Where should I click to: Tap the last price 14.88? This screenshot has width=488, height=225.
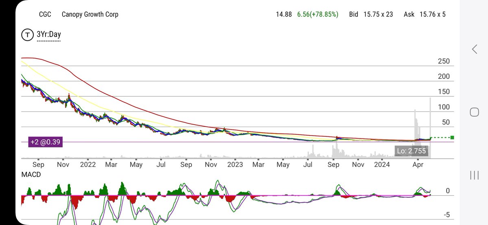click(284, 14)
